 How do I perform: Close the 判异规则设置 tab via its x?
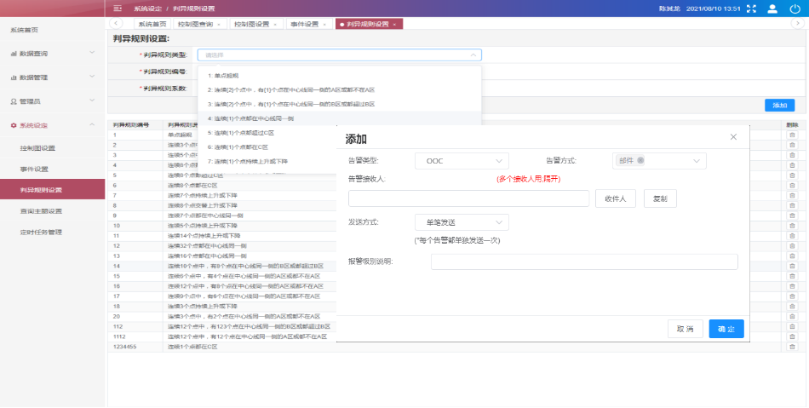pos(394,24)
